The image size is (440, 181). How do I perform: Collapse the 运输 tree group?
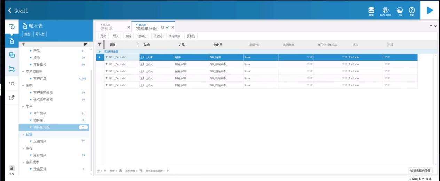click(x=23, y=134)
